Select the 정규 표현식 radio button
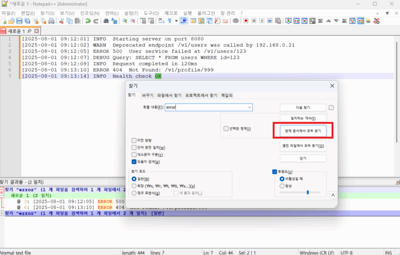400x255 pixels. (x=134, y=193)
